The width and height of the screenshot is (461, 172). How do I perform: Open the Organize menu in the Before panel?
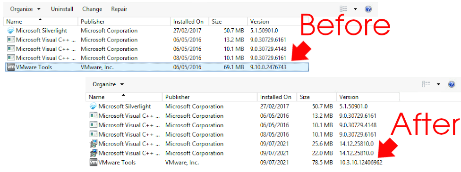click(26, 9)
